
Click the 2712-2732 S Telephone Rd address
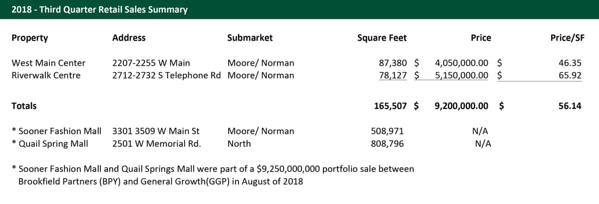click(167, 76)
